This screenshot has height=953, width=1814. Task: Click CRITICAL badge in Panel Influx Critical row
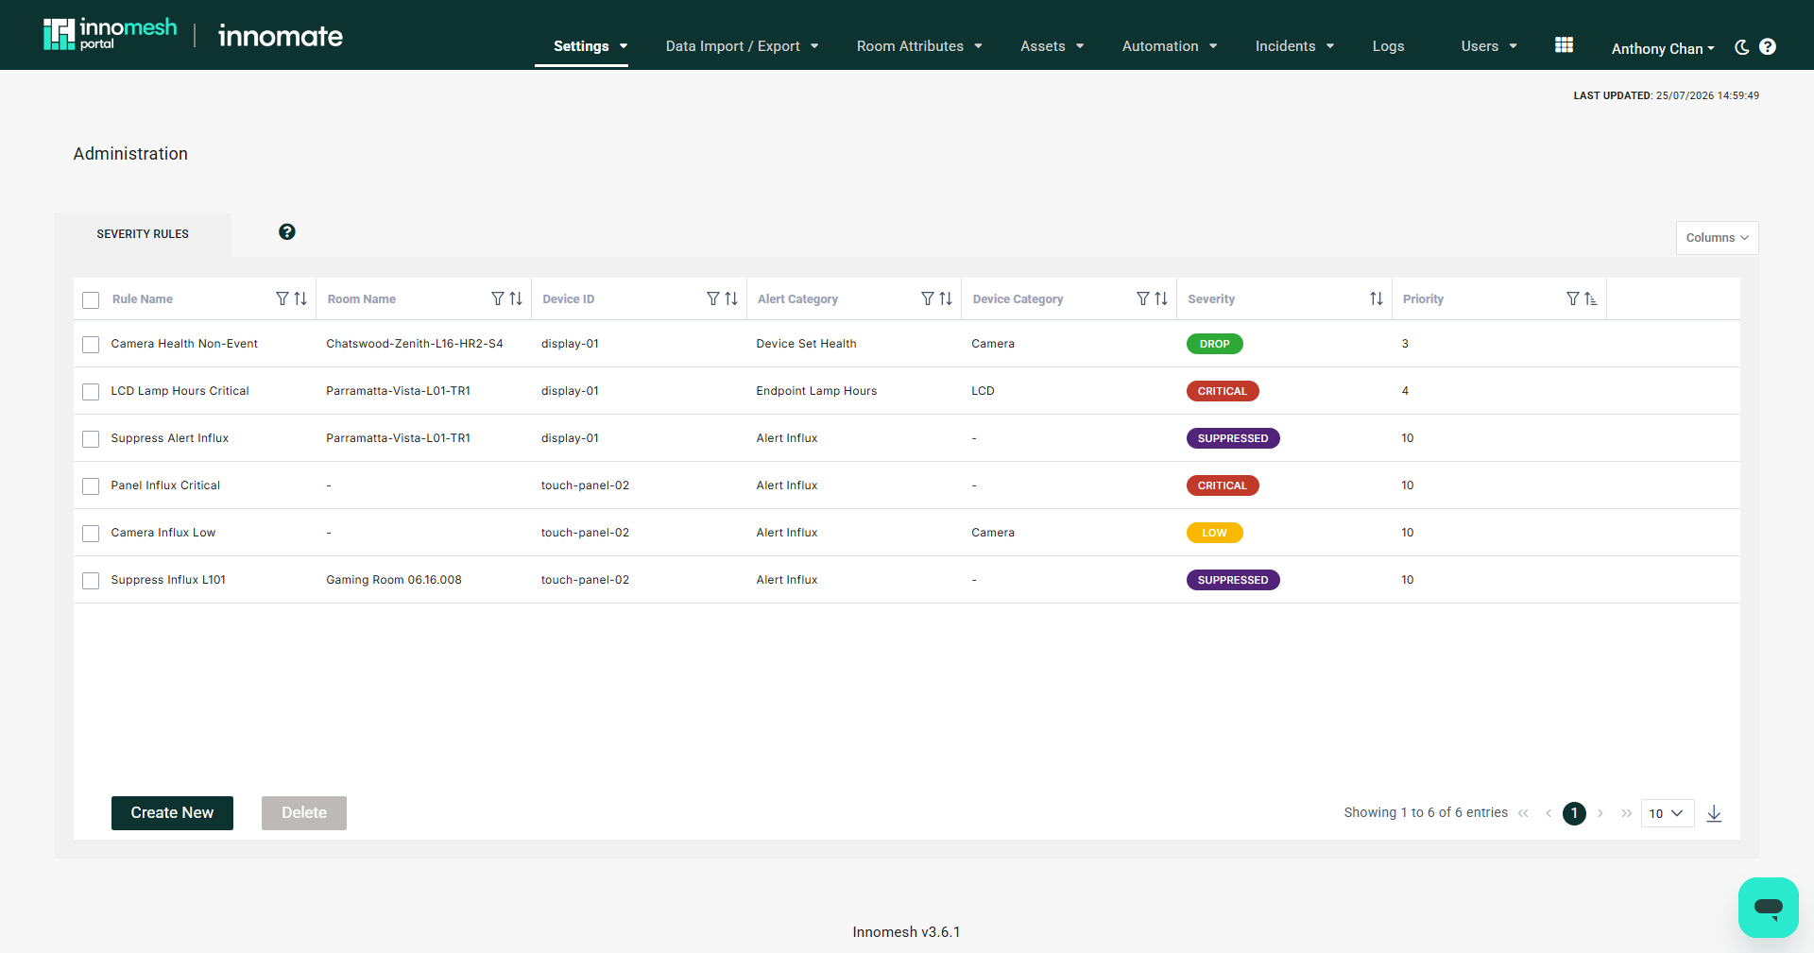pyautogui.click(x=1223, y=485)
